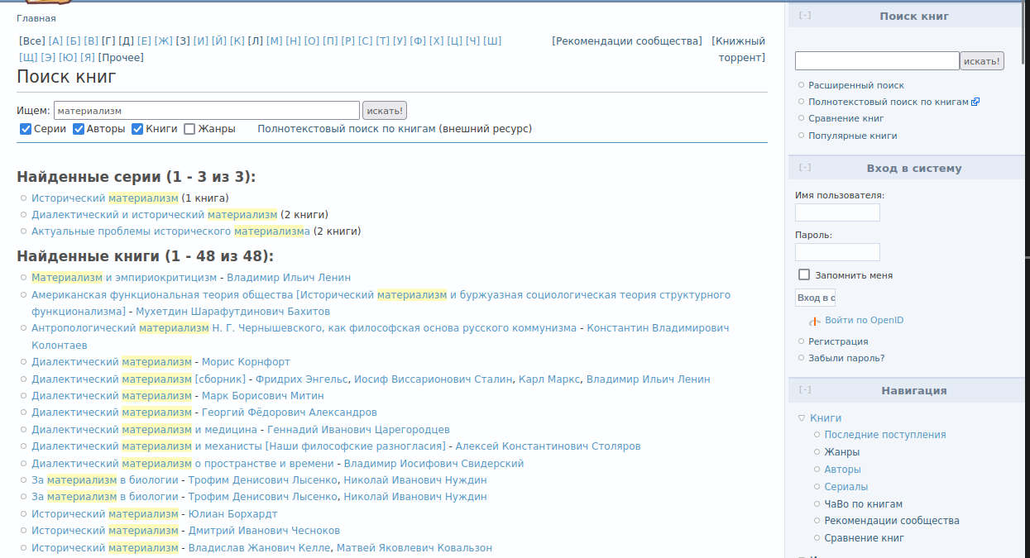Viewport: 1030px width, 558px height.
Task: Focus the Имя пользователя input field
Action: coord(836,213)
